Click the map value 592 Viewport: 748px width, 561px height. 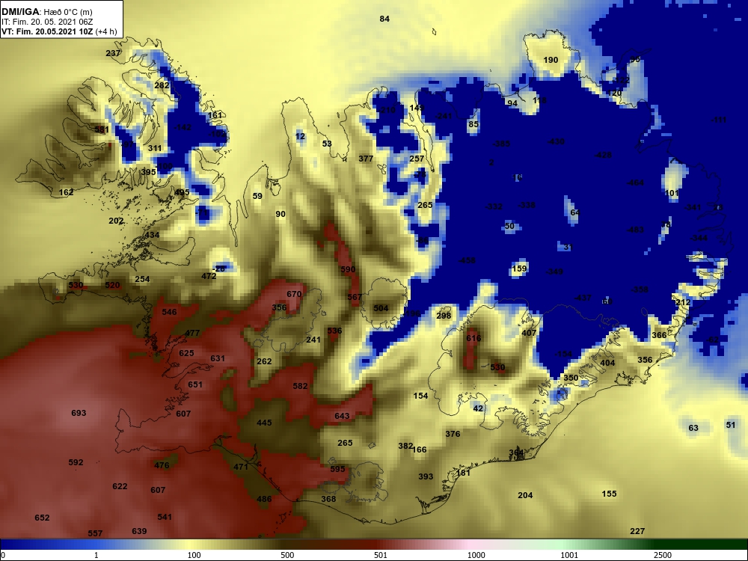(x=76, y=462)
